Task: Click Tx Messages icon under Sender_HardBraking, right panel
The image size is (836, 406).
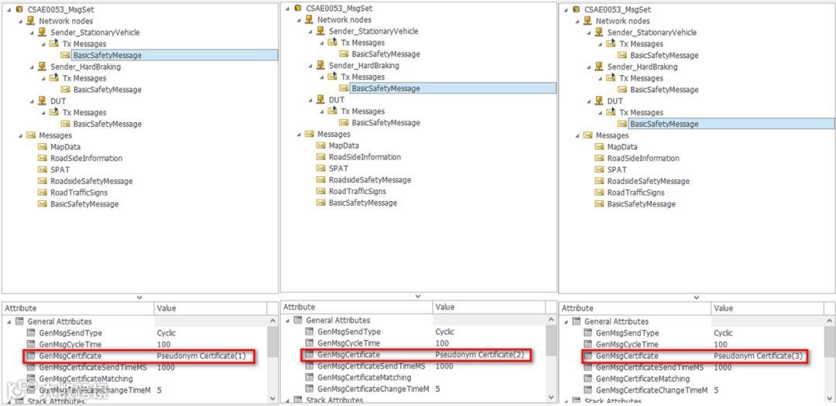Action: 611,78
